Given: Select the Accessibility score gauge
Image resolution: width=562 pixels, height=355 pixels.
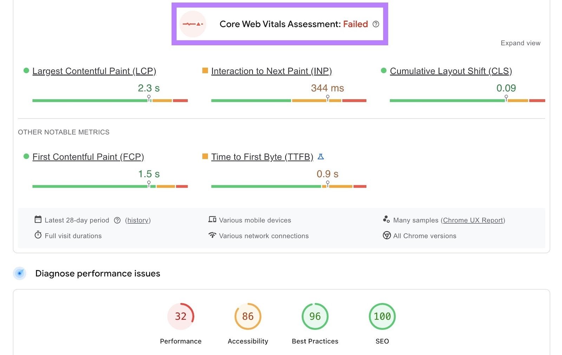Looking at the screenshot, I should tap(248, 316).
